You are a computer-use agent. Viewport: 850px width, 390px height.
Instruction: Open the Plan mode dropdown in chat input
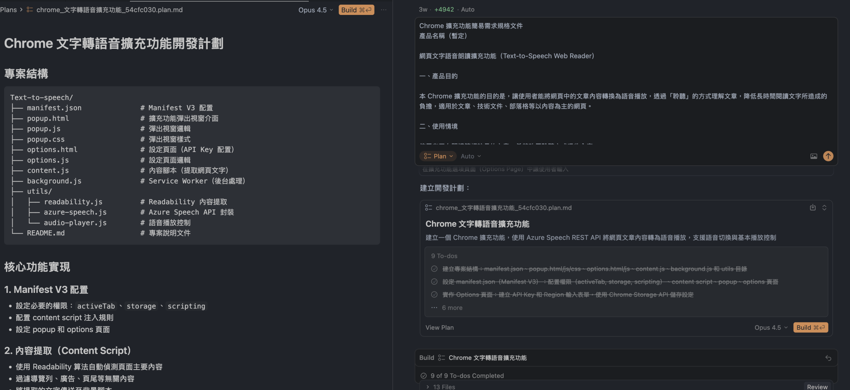pyautogui.click(x=438, y=156)
